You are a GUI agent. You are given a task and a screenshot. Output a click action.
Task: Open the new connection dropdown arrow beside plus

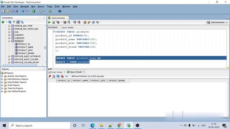tap(6, 22)
